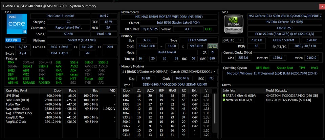
Task: Click the Secure Boot label
Action: tap(285, 68)
